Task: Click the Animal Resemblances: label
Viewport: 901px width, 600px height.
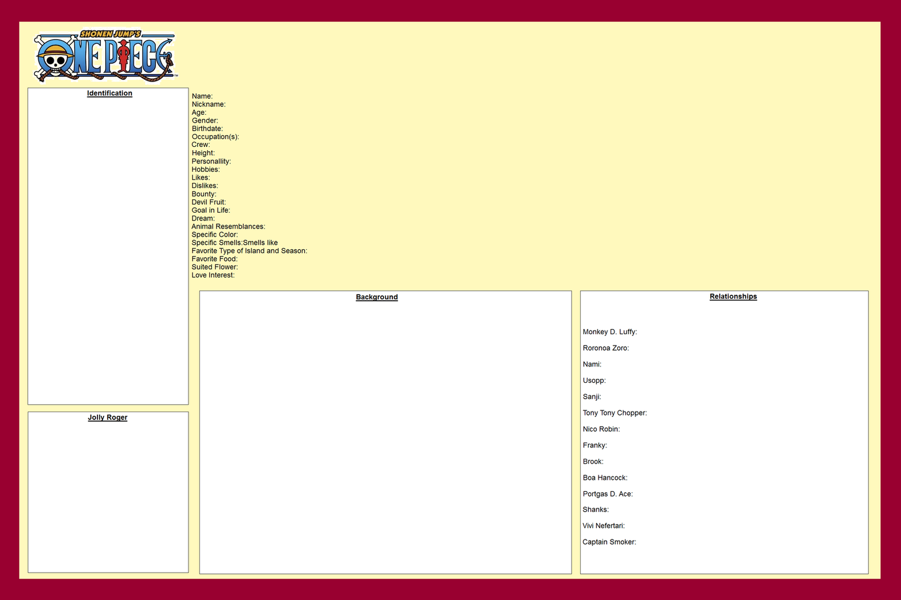Action: pyautogui.click(x=228, y=227)
